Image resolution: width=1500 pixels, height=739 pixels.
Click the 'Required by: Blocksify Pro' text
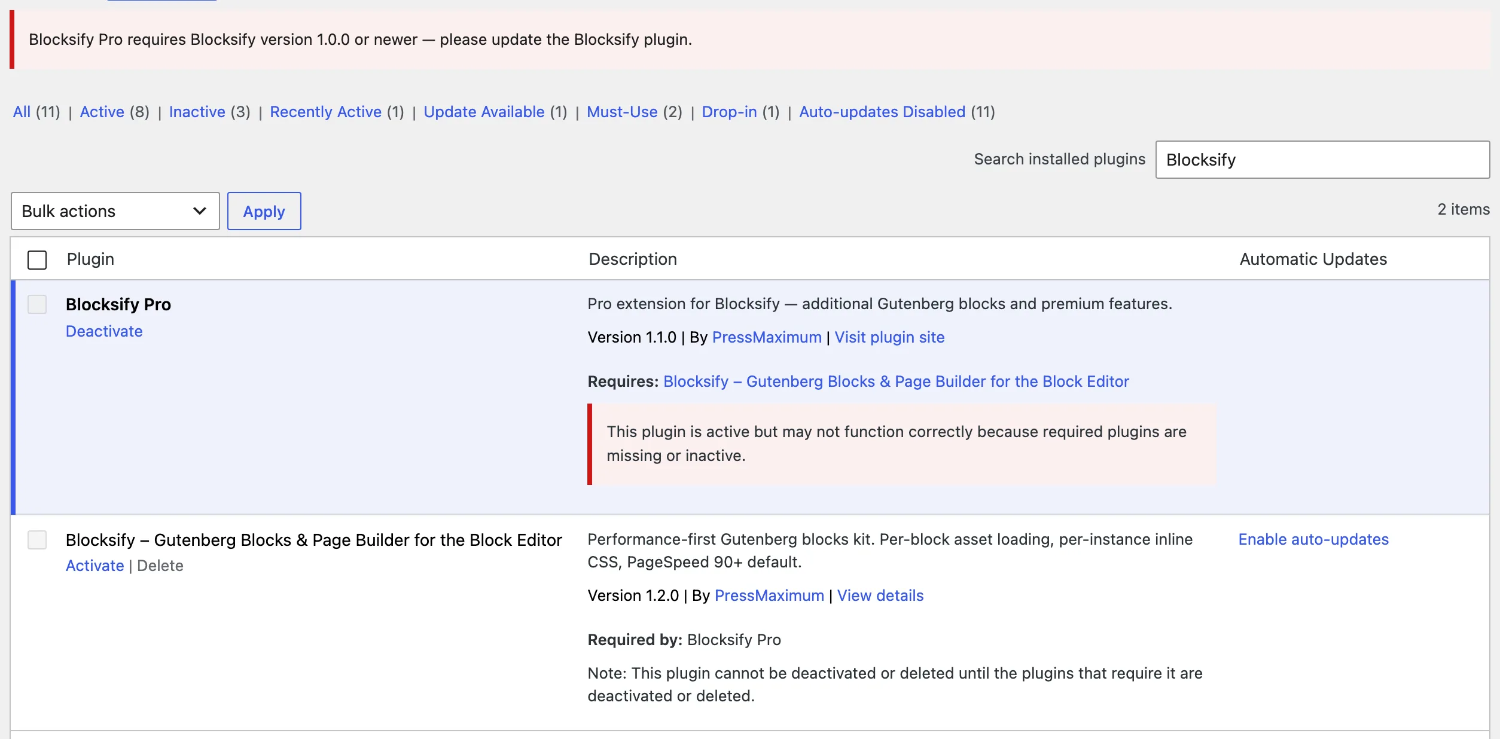(x=684, y=640)
